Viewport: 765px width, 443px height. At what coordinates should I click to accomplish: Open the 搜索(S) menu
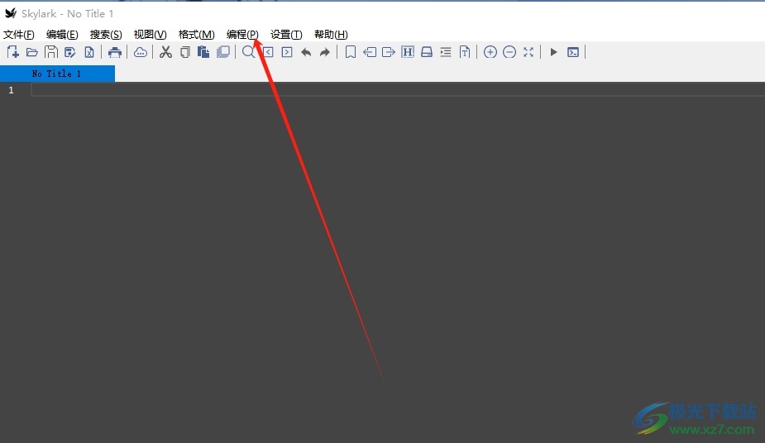coord(106,35)
